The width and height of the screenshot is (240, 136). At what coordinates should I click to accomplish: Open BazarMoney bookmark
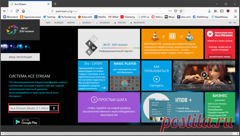pyautogui.click(x=220, y=17)
